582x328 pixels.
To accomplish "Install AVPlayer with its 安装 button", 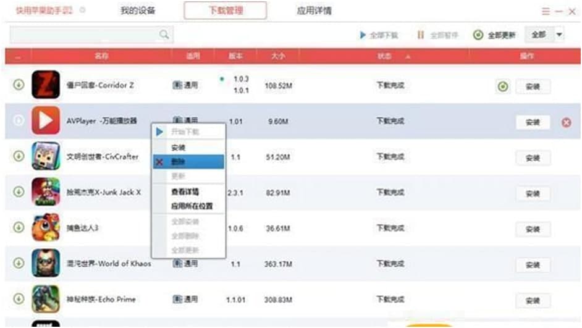I will click(x=533, y=122).
